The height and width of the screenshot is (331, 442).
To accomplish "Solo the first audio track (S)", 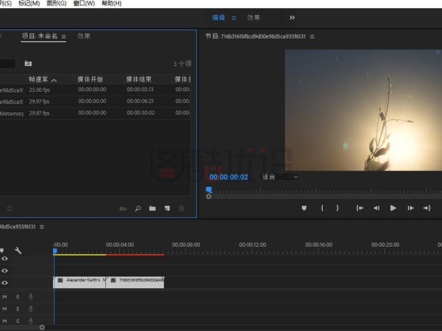I will coord(18,296).
